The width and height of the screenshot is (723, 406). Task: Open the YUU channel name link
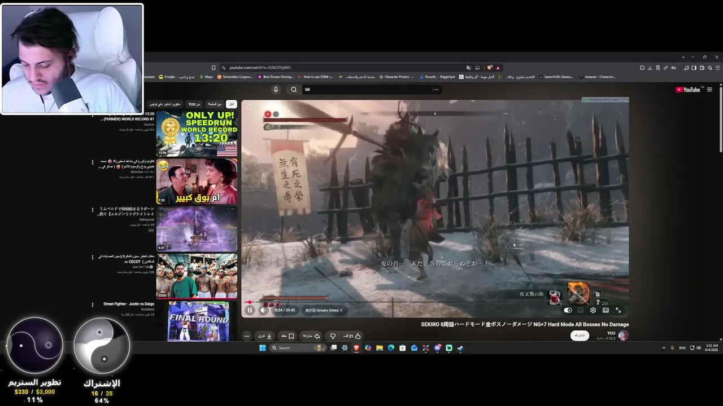point(611,333)
